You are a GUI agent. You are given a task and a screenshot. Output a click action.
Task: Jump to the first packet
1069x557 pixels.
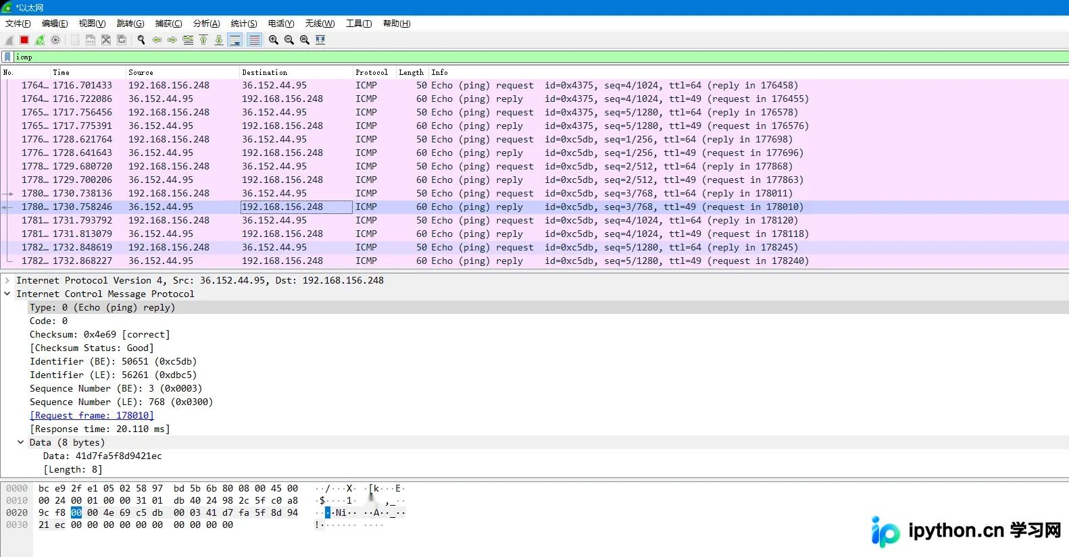pyautogui.click(x=203, y=40)
